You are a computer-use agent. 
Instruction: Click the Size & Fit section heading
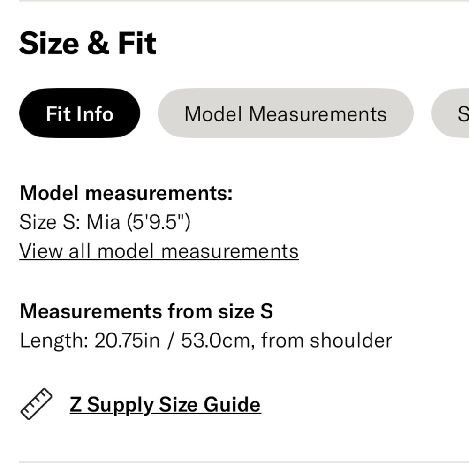tap(88, 43)
